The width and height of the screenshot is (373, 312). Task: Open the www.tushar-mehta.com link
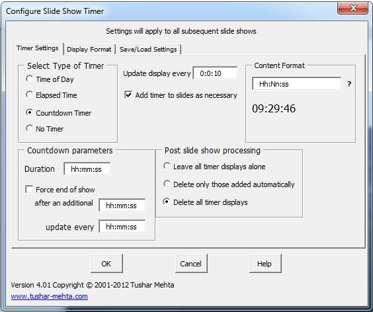coord(49,296)
